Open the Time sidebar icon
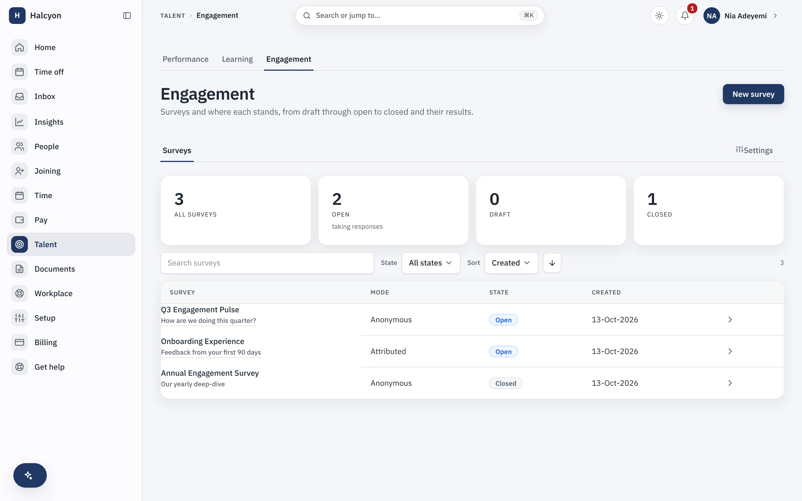Screen dimensions: 802x501 pos(19,195)
